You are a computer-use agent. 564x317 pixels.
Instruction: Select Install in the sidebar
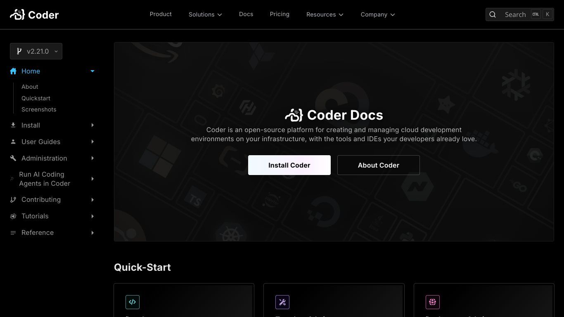31,125
